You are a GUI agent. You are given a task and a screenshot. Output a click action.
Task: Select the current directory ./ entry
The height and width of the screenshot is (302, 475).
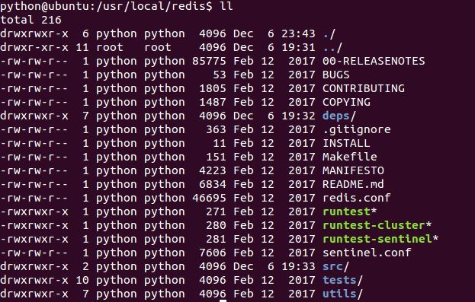[329, 33]
